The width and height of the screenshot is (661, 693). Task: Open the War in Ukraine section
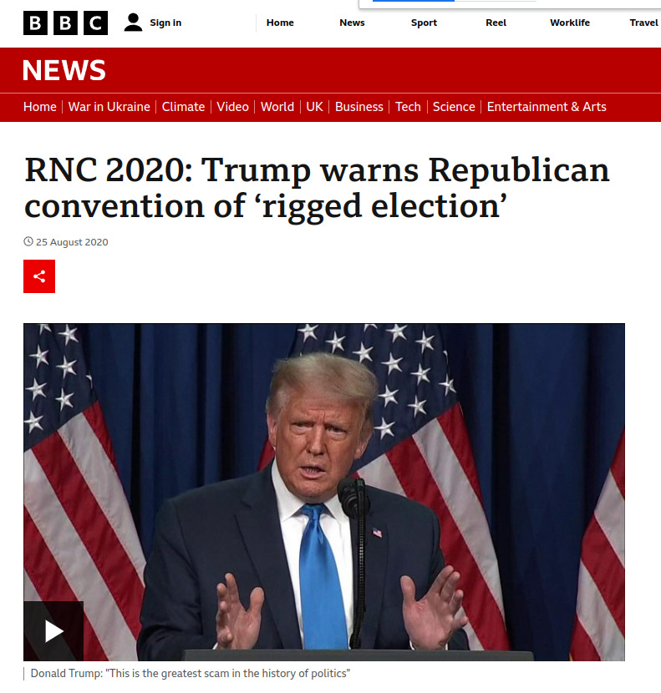click(109, 107)
